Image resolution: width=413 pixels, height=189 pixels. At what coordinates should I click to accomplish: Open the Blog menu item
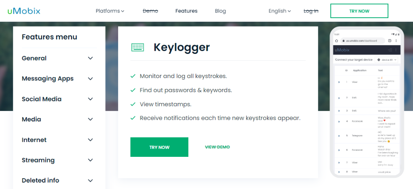220,11
